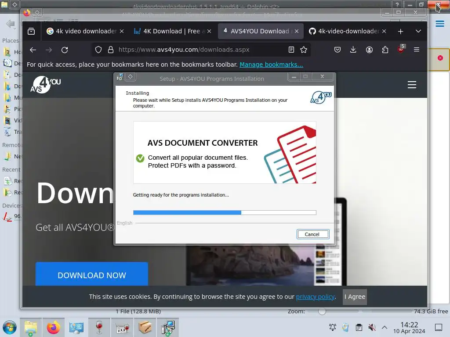This screenshot has width=450, height=337.
Task: Open clipboard icon in system tray
Action: tap(359, 327)
